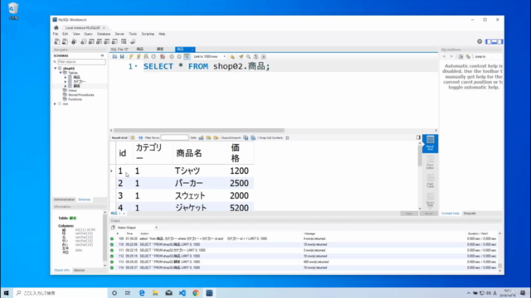This screenshot has width=531, height=298.
Task: Refresh schemas using the SCHEMAS header icon
Action: pos(102,55)
